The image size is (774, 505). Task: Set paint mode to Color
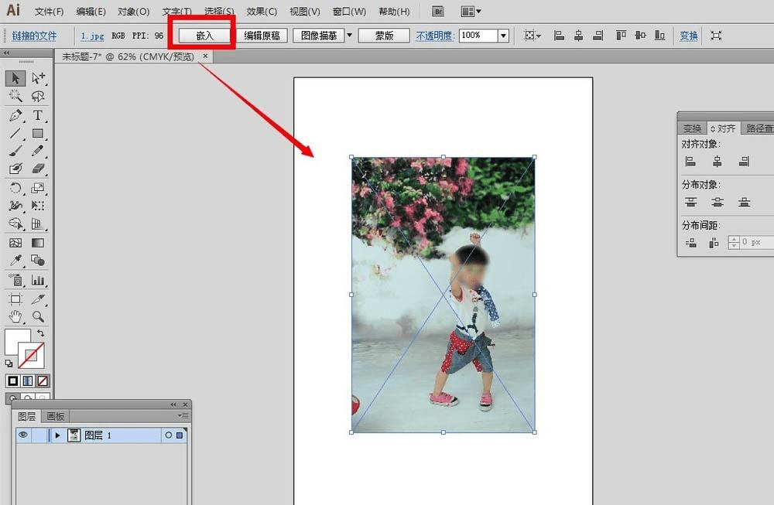tap(13, 380)
